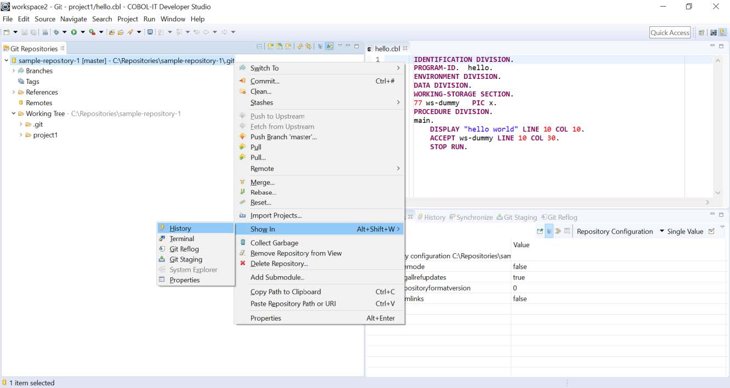This screenshot has width=730, height=388.
Task: Choose Commit... from the context menu
Action: click(x=265, y=81)
